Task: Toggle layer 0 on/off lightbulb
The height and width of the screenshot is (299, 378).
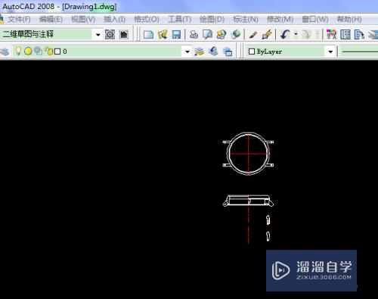Action: tap(18, 51)
